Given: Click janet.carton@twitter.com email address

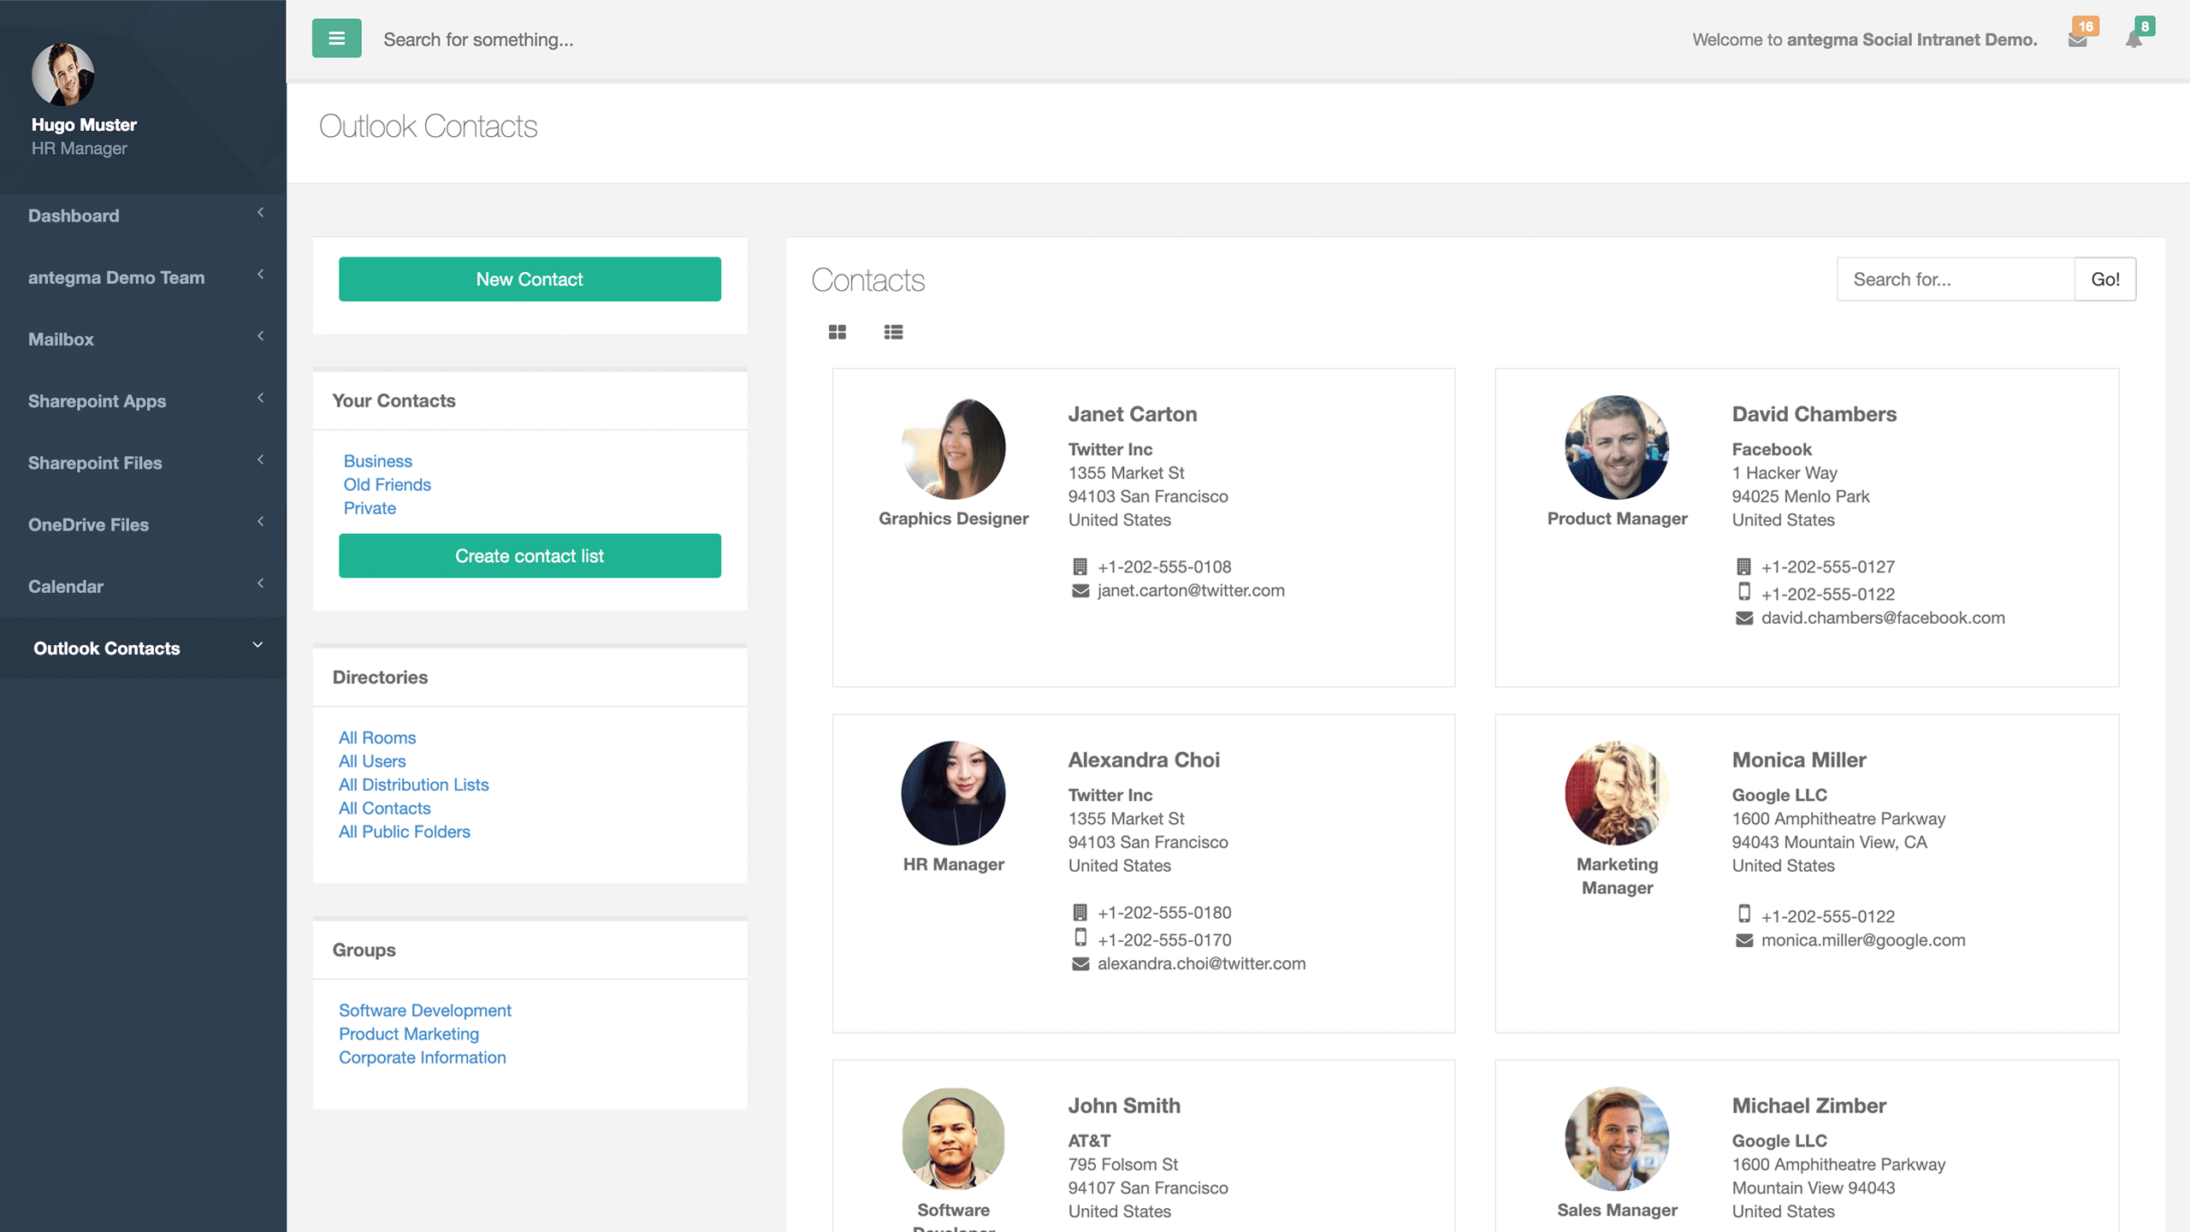Looking at the screenshot, I should (1191, 590).
